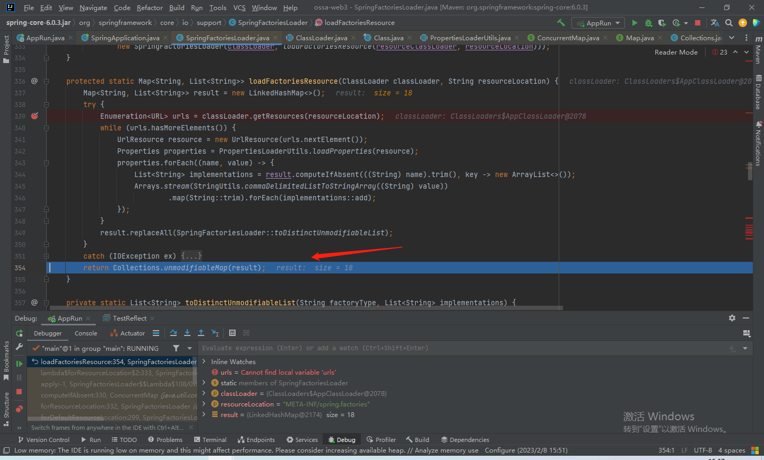Image resolution: width=764 pixels, height=460 pixels.
Task: Click Analyze memory use link
Action: 447,450
